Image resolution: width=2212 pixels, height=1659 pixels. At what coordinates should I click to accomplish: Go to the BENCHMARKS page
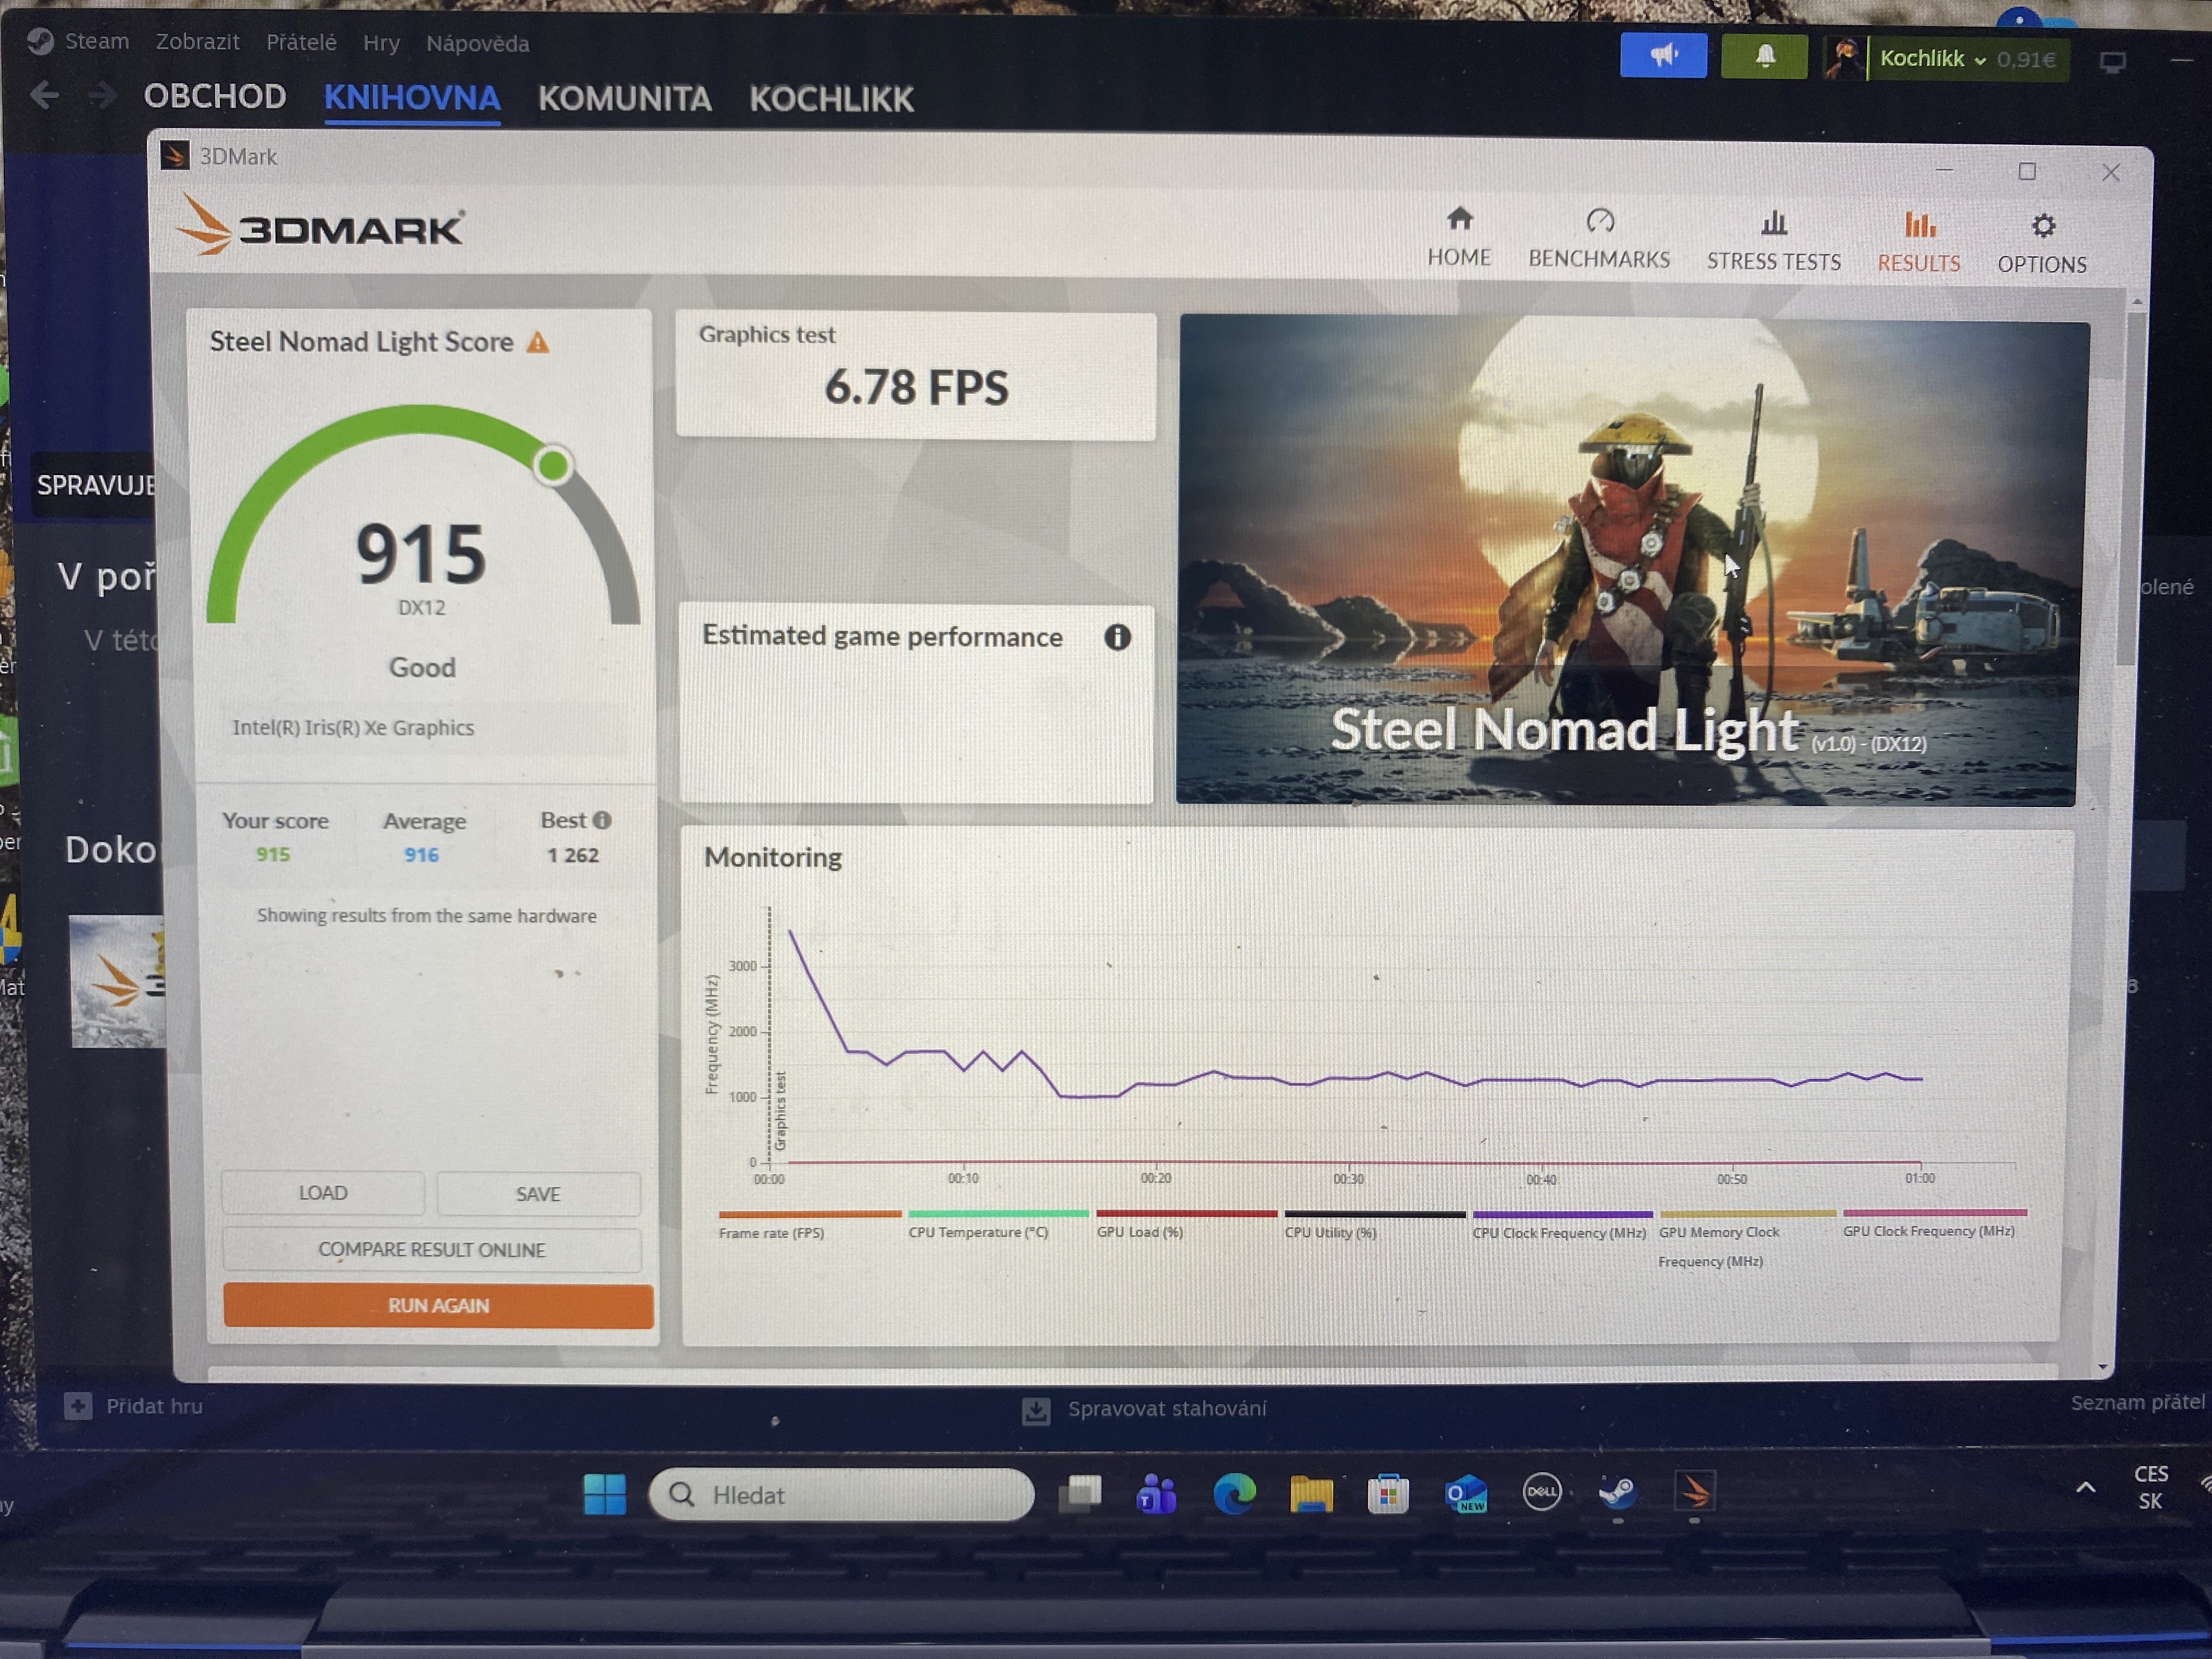[1599, 240]
